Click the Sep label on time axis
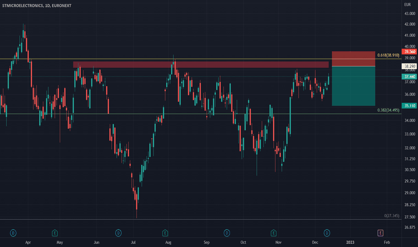418x247 pixels. 207,243
